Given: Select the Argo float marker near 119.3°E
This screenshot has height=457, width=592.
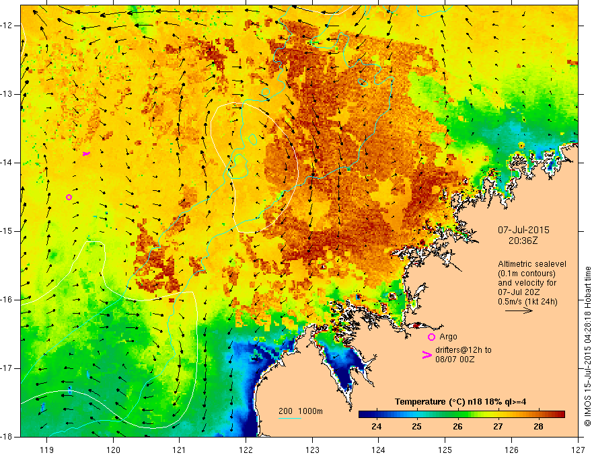Looking at the screenshot, I should (69, 197).
